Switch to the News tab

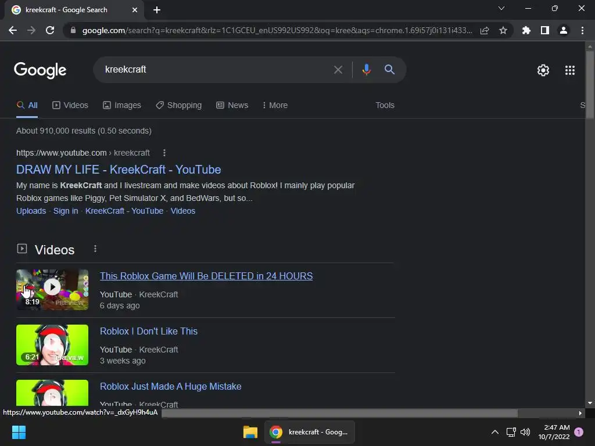tap(232, 106)
